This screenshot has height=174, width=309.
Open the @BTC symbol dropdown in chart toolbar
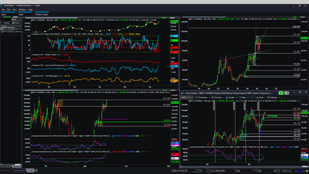pyautogui.click(x=187, y=97)
